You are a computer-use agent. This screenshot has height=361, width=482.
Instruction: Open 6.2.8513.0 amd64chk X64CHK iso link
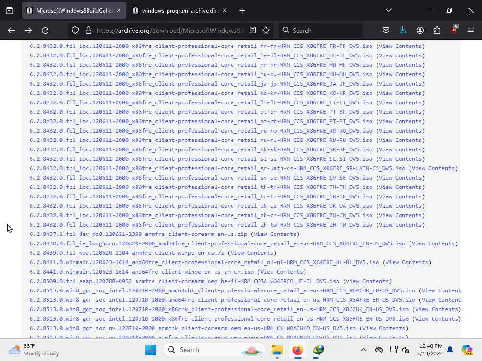pyautogui.click(x=222, y=290)
